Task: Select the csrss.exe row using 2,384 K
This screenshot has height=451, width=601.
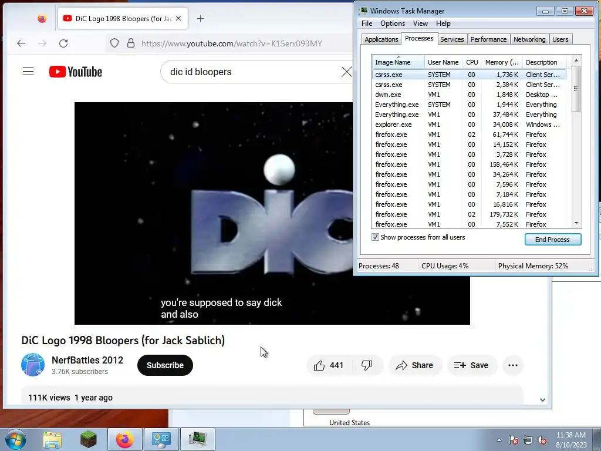Action: 469,85
